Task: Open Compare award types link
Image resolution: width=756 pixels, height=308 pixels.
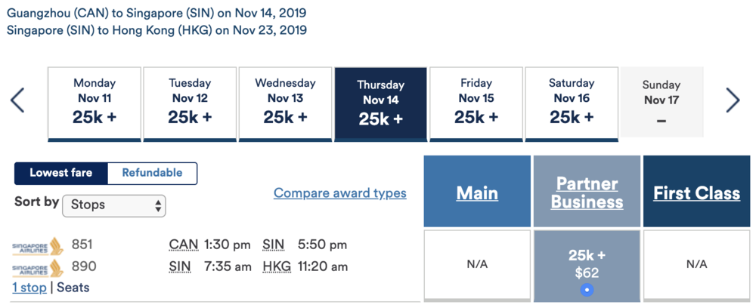Action: (339, 193)
